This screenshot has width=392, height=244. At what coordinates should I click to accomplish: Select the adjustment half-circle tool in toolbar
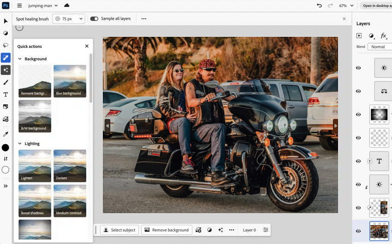pyautogui.click(x=6, y=33)
